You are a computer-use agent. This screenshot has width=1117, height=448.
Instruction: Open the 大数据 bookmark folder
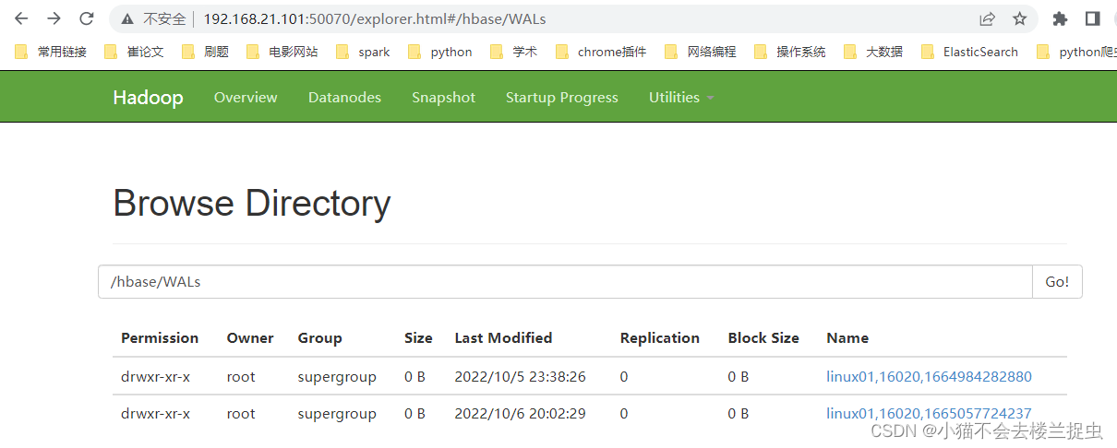tap(872, 52)
